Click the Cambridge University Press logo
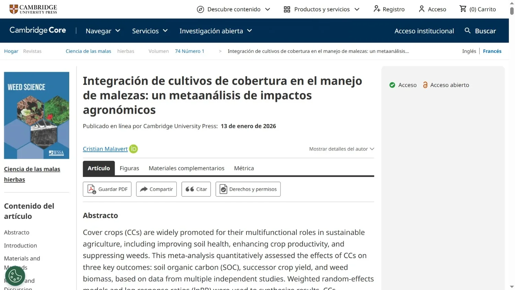Screen dimensions: 515x290 coord(33,9)
